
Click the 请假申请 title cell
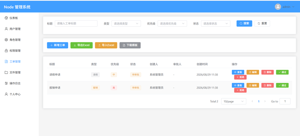tap(55, 75)
